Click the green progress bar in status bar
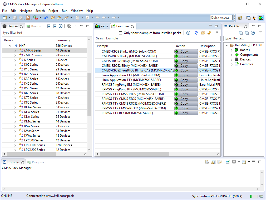 [x=253, y=196]
